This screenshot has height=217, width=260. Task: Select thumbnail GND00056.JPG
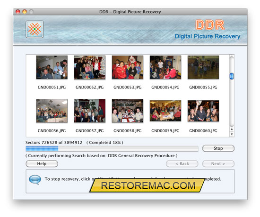point(52,111)
